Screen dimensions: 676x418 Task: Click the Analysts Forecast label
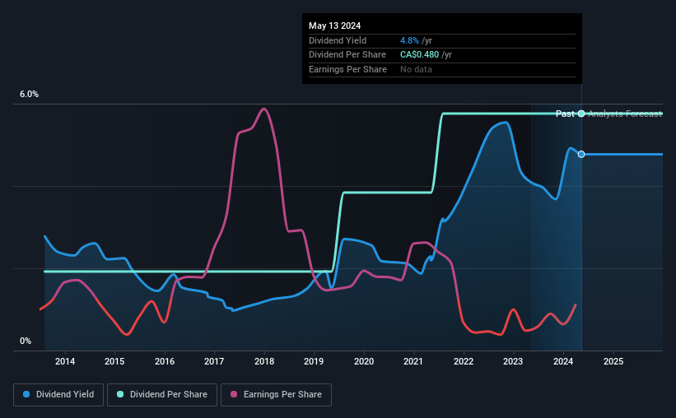[x=625, y=114]
